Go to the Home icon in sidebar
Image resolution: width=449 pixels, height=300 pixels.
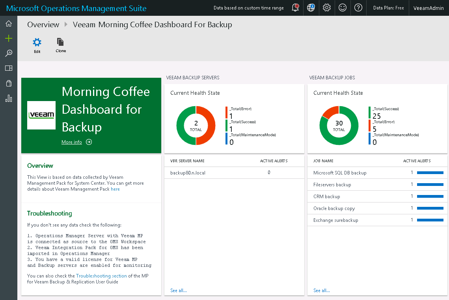pos(9,24)
